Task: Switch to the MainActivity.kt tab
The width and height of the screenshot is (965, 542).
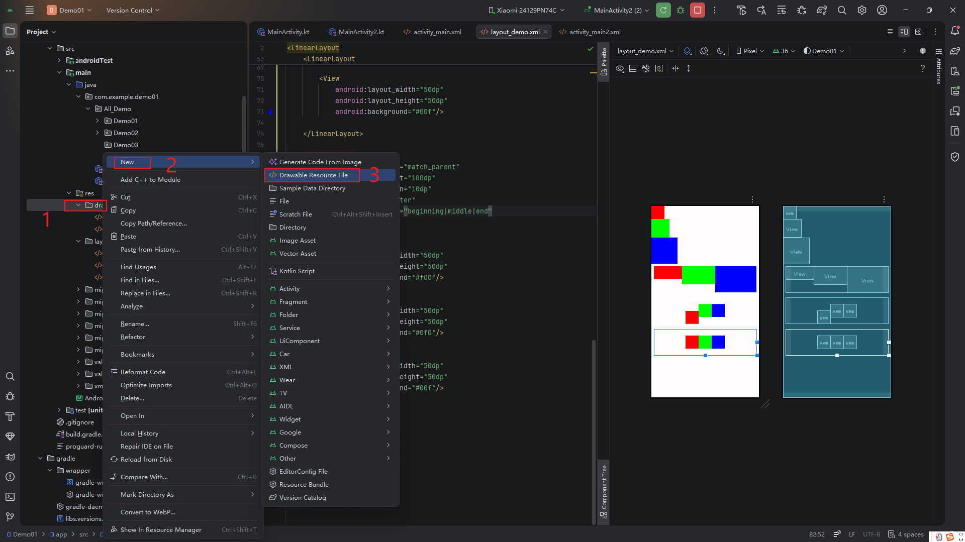Action: [283, 32]
